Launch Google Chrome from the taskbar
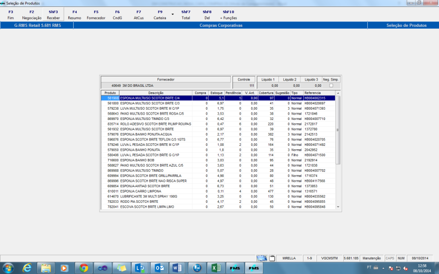This screenshot has width=439, height=274. point(84,268)
